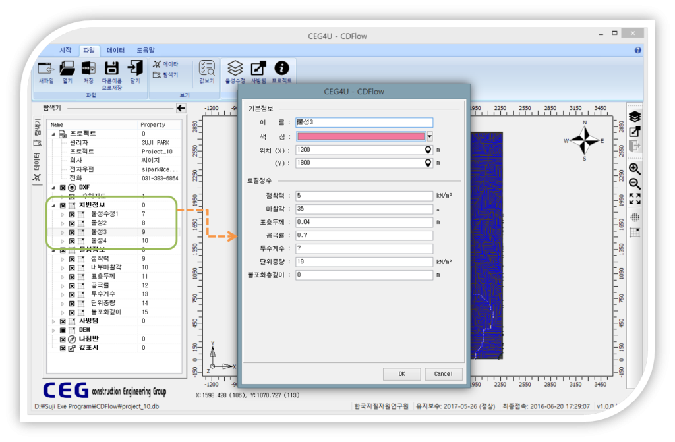
Task: Expand the 사방댐 tree node
Action: (54, 321)
